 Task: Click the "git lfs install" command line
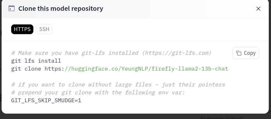point(36,61)
